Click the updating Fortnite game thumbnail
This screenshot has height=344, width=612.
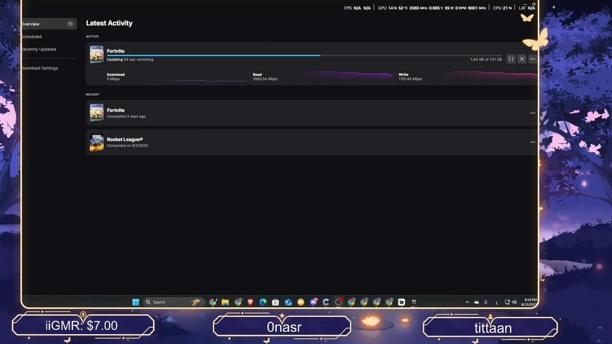point(97,54)
